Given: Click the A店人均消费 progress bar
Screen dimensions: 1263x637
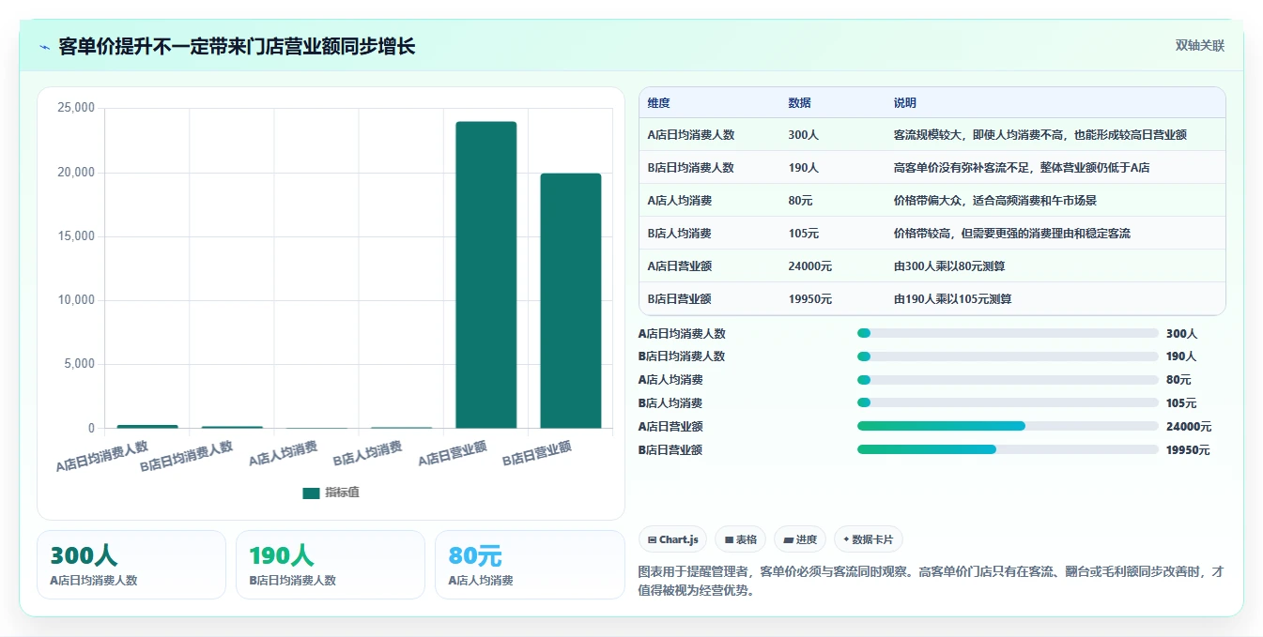Looking at the screenshot, I should click(1008, 380).
